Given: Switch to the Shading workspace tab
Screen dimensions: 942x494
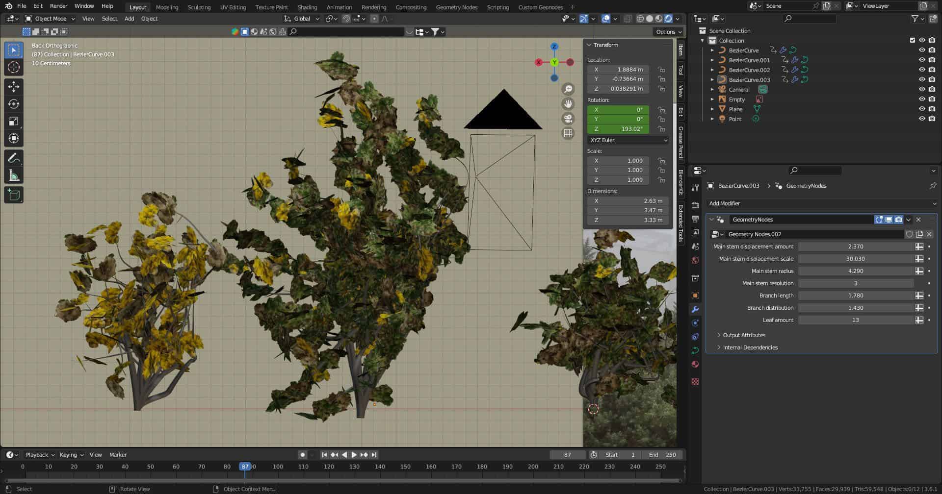Looking at the screenshot, I should point(307,7).
